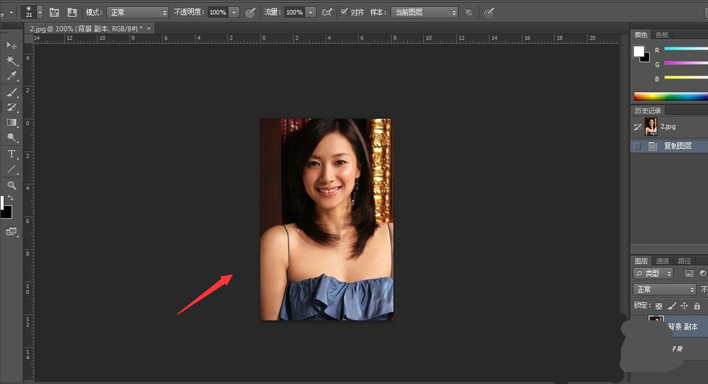Screen dimensions: 708x384
Task: Enable airbrush build-up icon beside flow
Action: pyautogui.click(x=326, y=13)
